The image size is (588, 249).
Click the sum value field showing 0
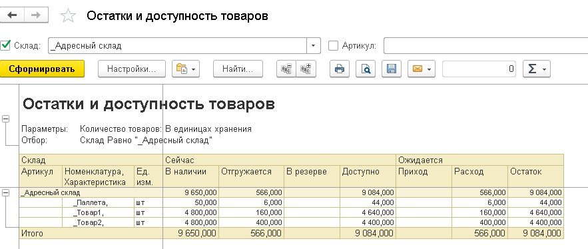[479, 69]
